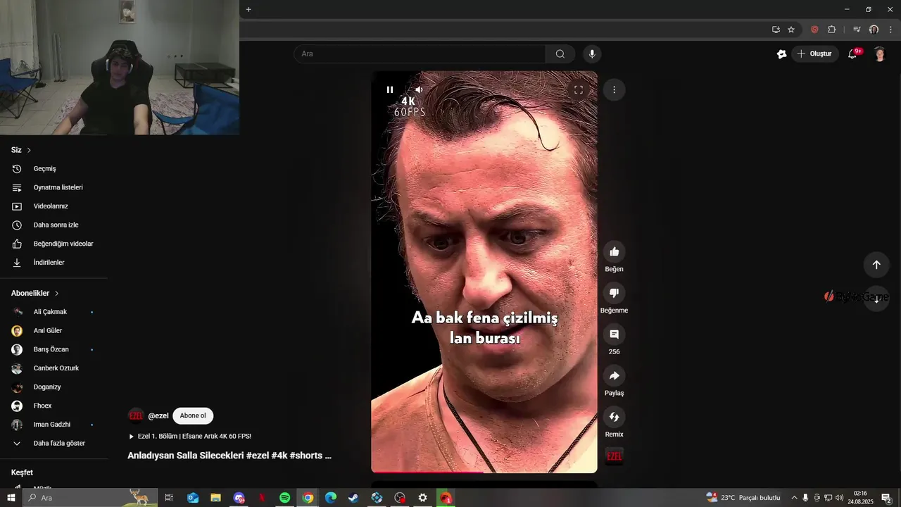Open the Oluştur create button

pyautogui.click(x=815, y=54)
